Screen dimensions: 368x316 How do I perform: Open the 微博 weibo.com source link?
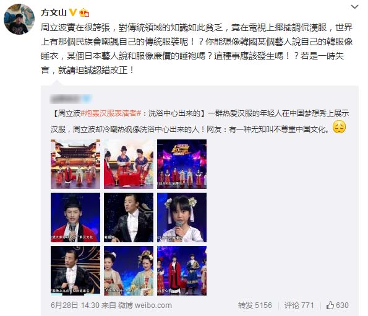pyautogui.click(x=145, y=305)
